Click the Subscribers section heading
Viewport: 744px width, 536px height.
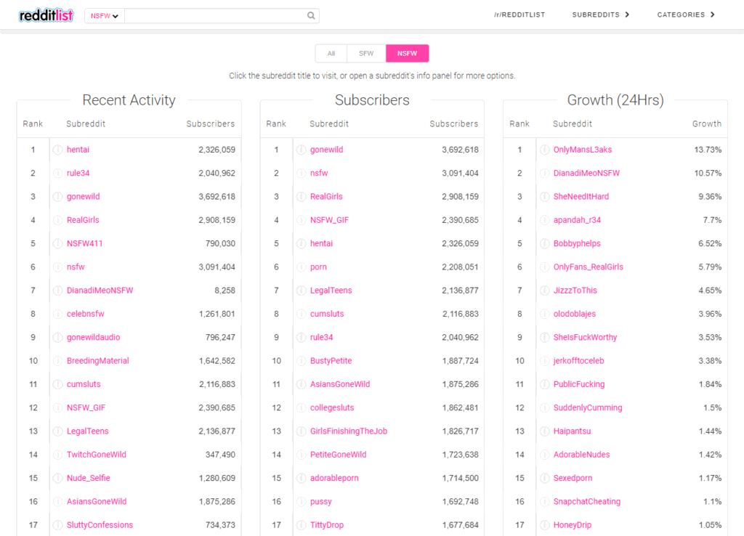pos(372,100)
